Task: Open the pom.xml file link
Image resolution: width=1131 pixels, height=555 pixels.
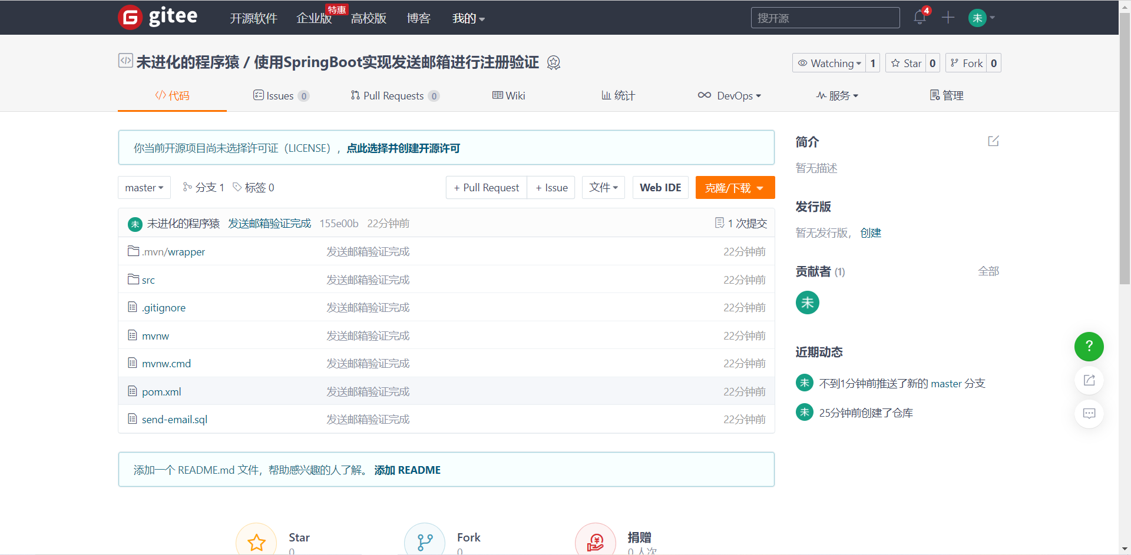Action: 161,392
